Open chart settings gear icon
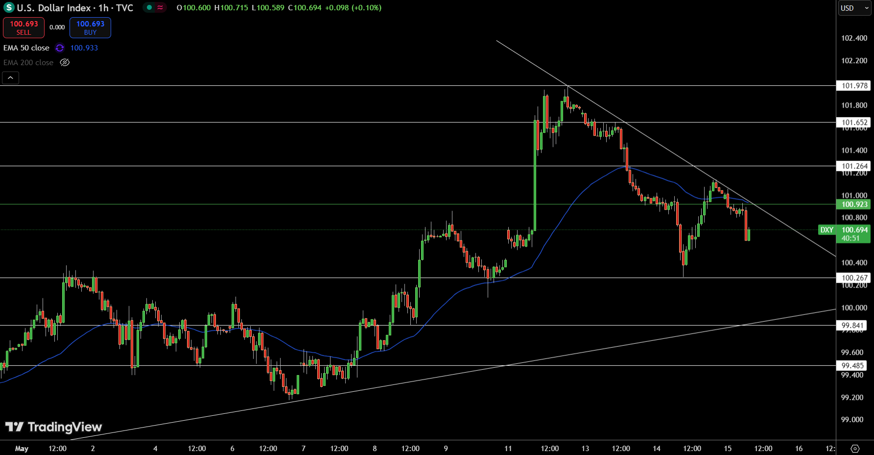874x455 pixels. [x=855, y=449]
